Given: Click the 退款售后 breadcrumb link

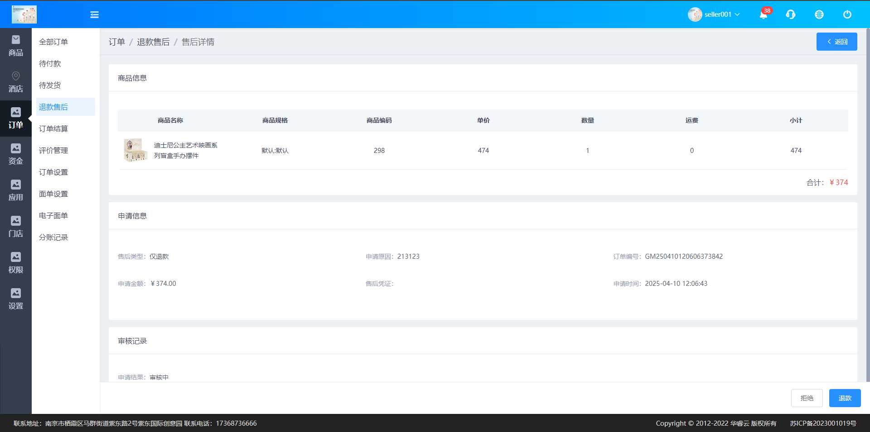Looking at the screenshot, I should pos(153,42).
